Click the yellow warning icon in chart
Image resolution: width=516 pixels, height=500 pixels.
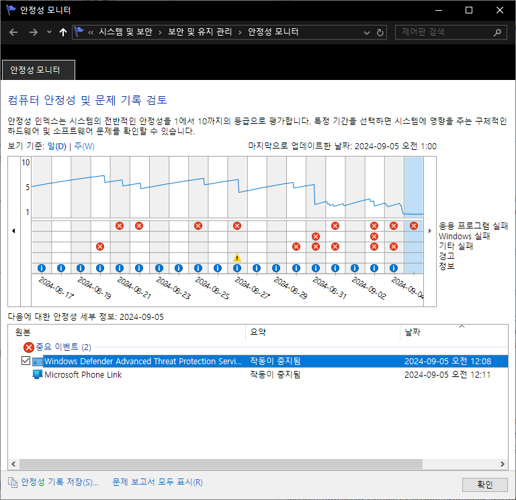[x=237, y=258]
